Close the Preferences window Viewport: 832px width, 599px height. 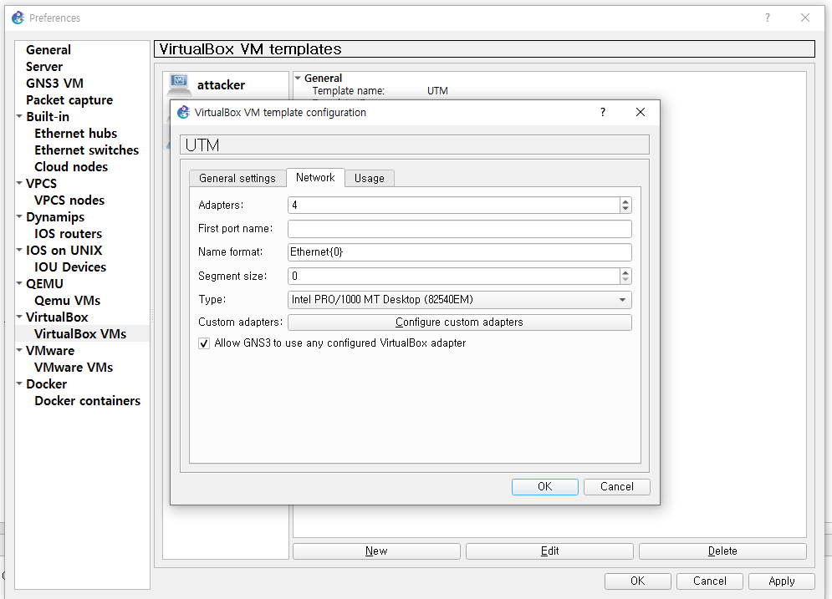tap(805, 18)
